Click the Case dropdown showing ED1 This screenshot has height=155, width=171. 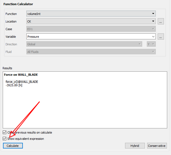[91, 29]
